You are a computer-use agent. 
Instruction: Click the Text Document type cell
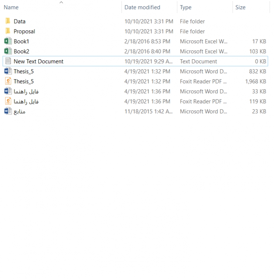tap(198, 62)
